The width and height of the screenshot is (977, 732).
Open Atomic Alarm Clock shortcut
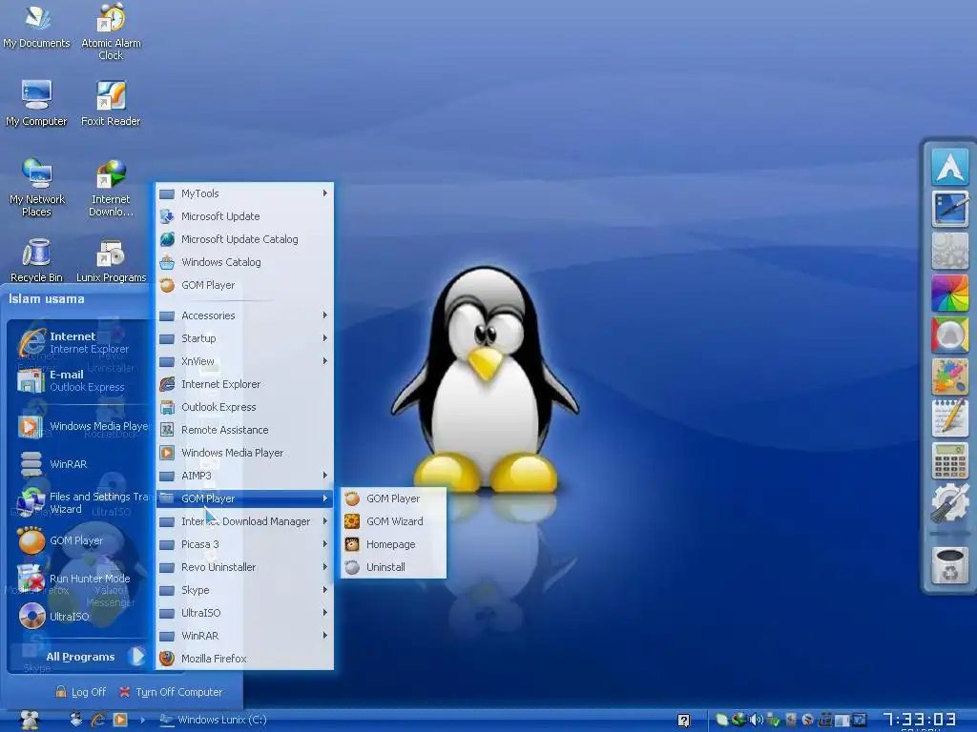point(111,31)
